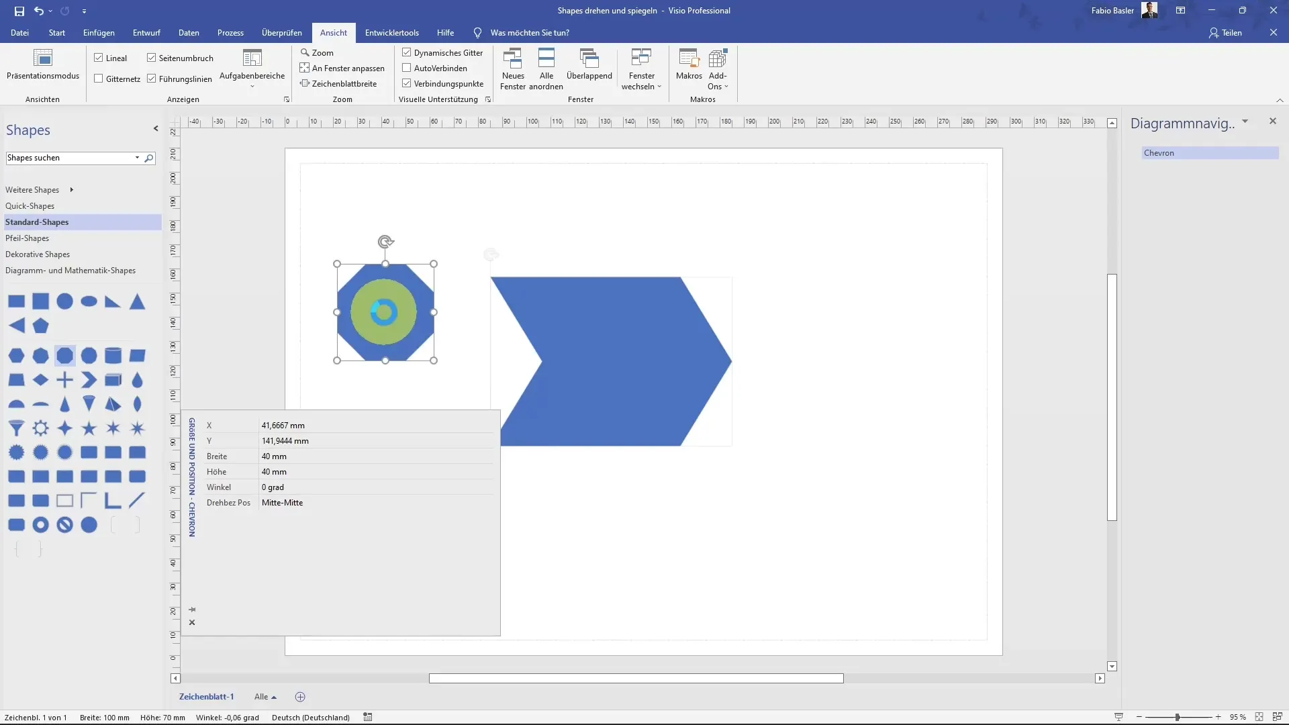Click the zoom in plus button
Screen dimensions: 1289x725
point(1218,717)
